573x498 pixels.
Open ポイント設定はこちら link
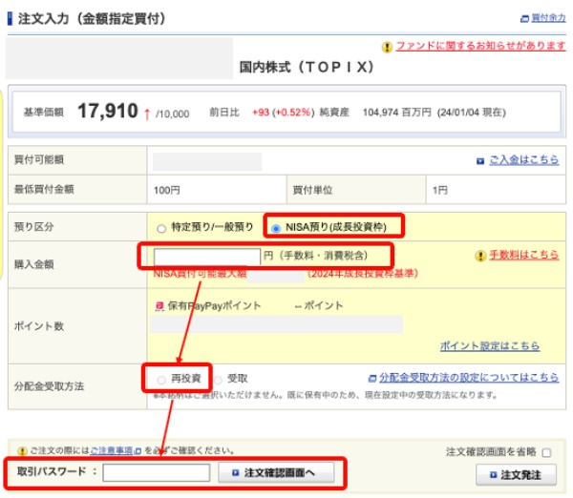pos(489,345)
